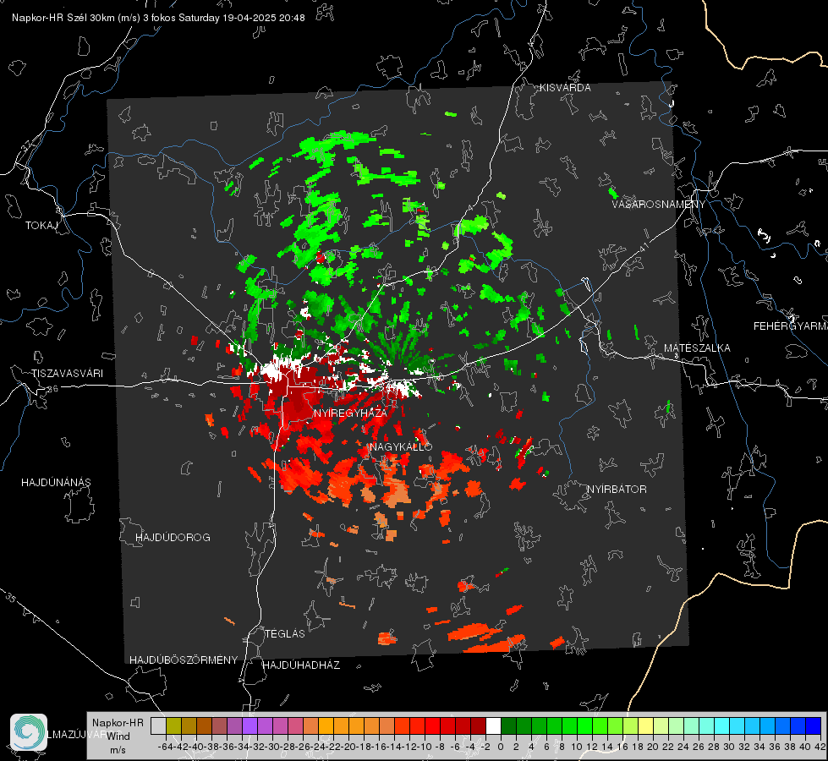Pick the purple swatch above -34

(x=249, y=725)
